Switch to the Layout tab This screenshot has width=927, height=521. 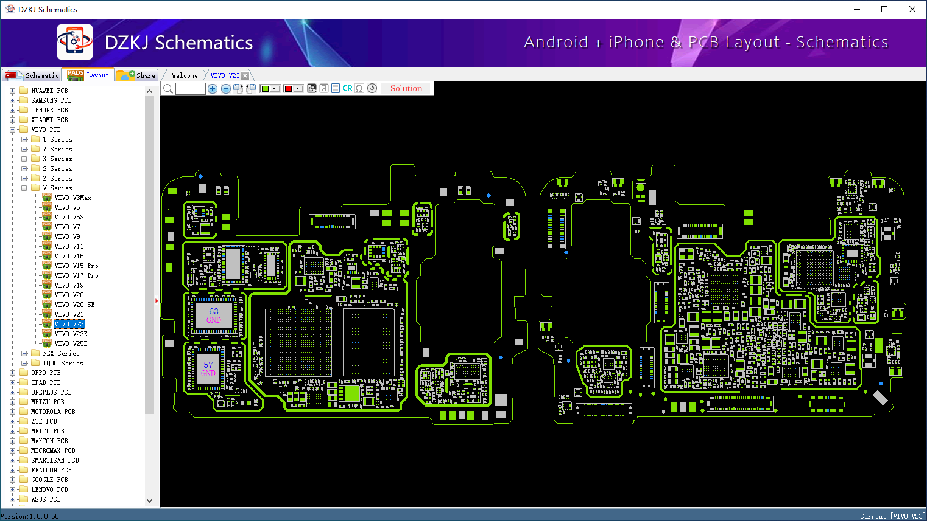89,75
